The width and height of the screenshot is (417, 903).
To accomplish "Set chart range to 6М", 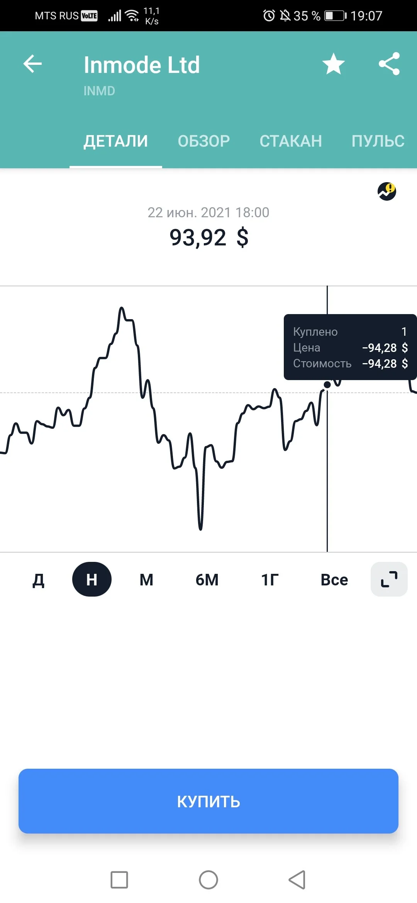I will (207, 580).
